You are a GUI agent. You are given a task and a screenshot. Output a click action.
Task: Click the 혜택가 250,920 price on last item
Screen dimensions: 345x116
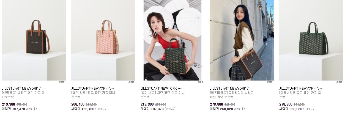291,109
